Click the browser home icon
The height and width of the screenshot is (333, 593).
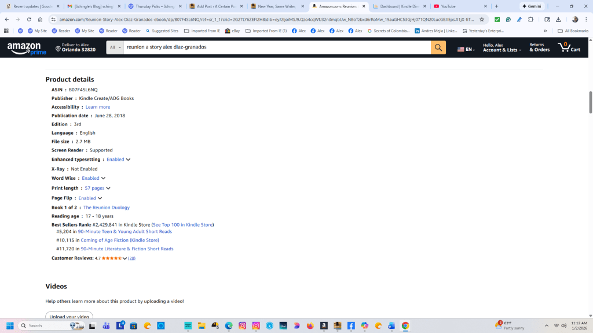point(40,19)
